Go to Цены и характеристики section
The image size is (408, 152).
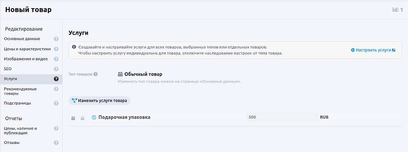point(27,49)
